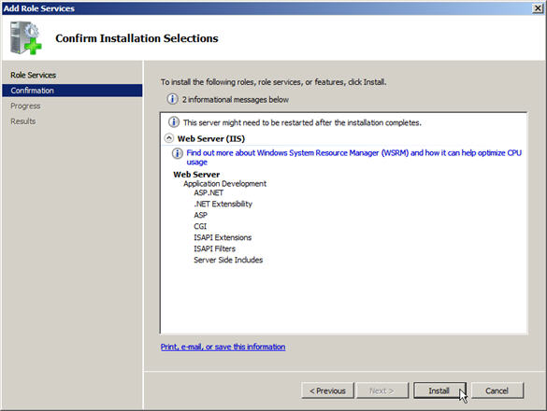Click the ASP.NET entry in the list
The width and height of the screenshot is (547, 411).
click(209, 192)
